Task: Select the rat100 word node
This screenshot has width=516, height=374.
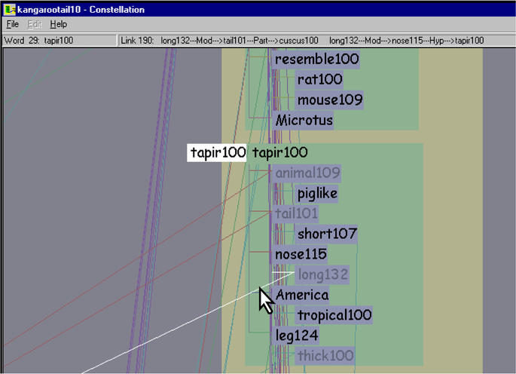Action: [319, 79]
